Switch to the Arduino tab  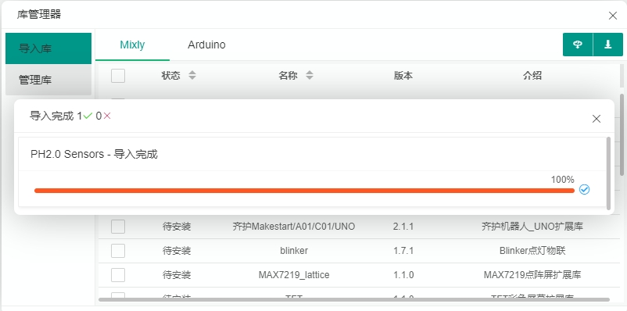click(x=206, y=45)
